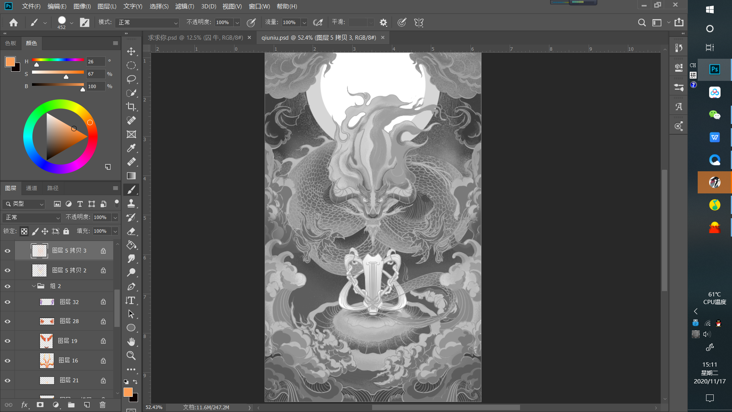Hide layer 图层 28

pyautogui.click(x=7, y=321)
